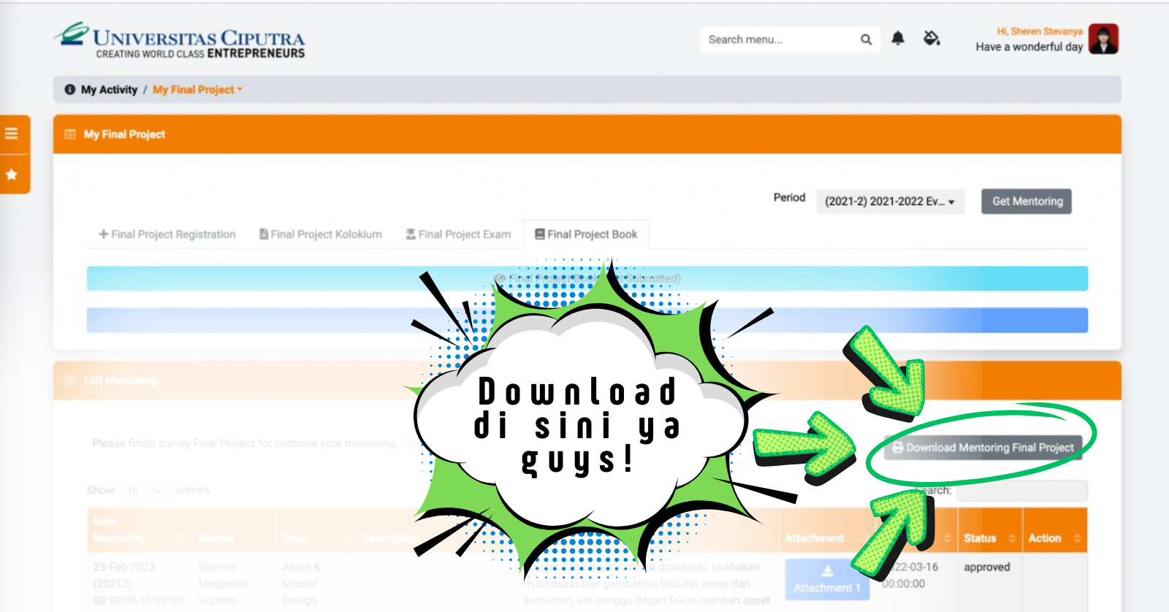Open the My Final Project breadcrumb dropdown
The height and width of the screenshot is (612, 1169).
[x=197, y=90]
